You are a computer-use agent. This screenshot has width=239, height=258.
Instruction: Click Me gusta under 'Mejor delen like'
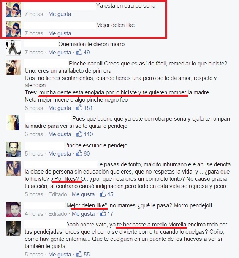click(60, 33)
